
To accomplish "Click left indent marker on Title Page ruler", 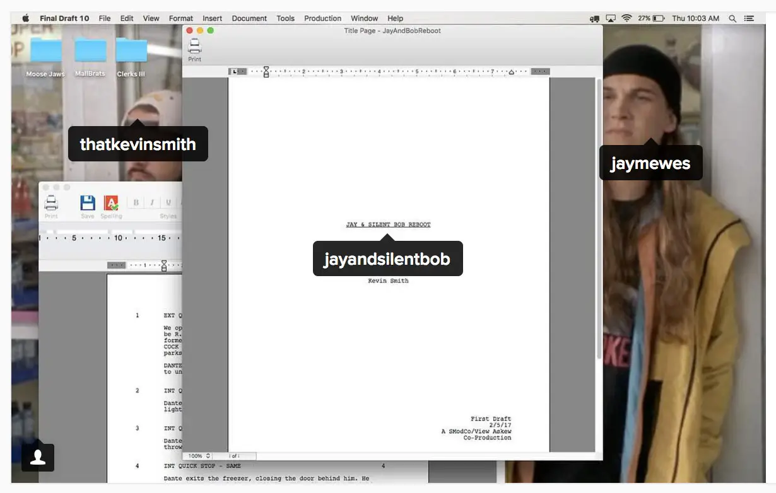I will 266,72.
